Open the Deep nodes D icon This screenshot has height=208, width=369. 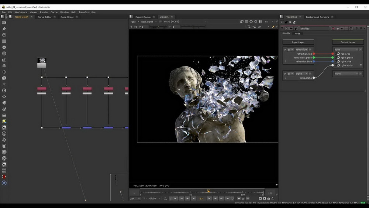4,91
